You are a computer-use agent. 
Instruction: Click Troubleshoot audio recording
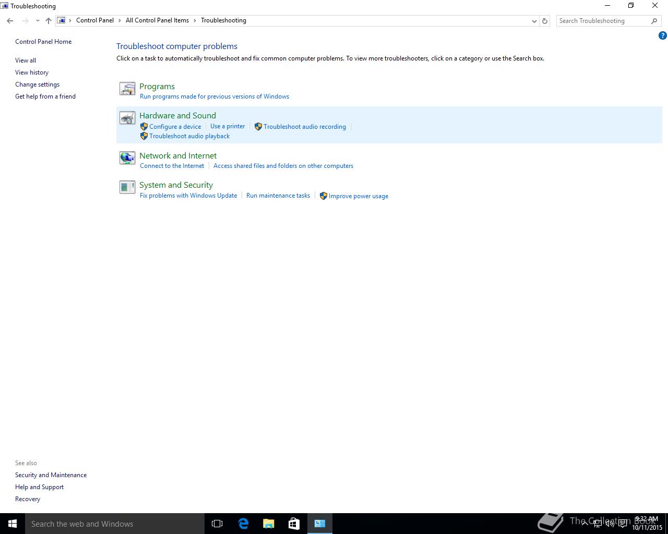pyautogui.click(x=305, y=127)
